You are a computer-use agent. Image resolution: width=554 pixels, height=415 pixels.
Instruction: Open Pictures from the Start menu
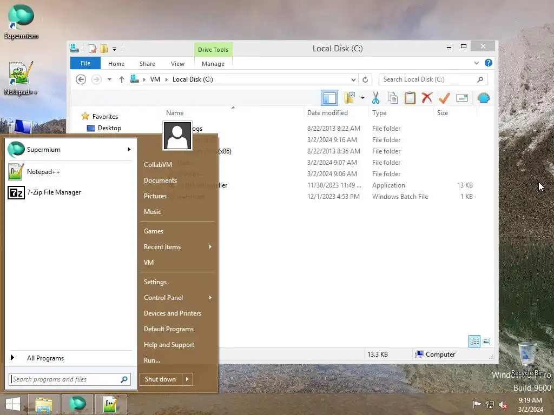[x=155, y=196]
